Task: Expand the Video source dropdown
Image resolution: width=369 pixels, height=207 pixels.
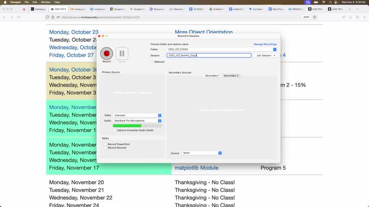Action: (137, 115)
